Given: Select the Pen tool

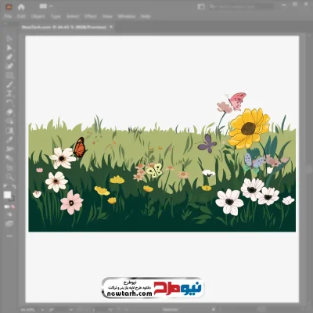Looking at the screenshot, I should click(9, 57).
